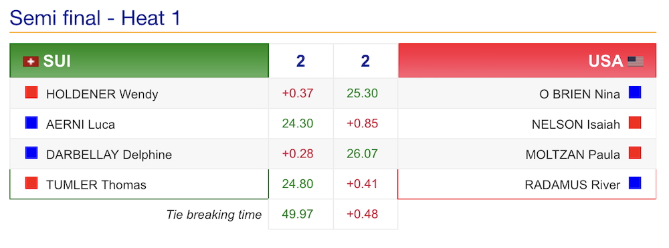Click the Swiss flag icon
The image size is (669, 248).
[31, 62]
